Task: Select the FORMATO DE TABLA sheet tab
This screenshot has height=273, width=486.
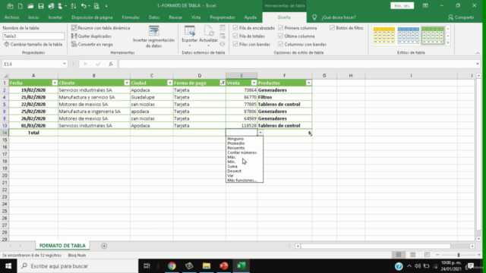Action: [x=62, y=246]
